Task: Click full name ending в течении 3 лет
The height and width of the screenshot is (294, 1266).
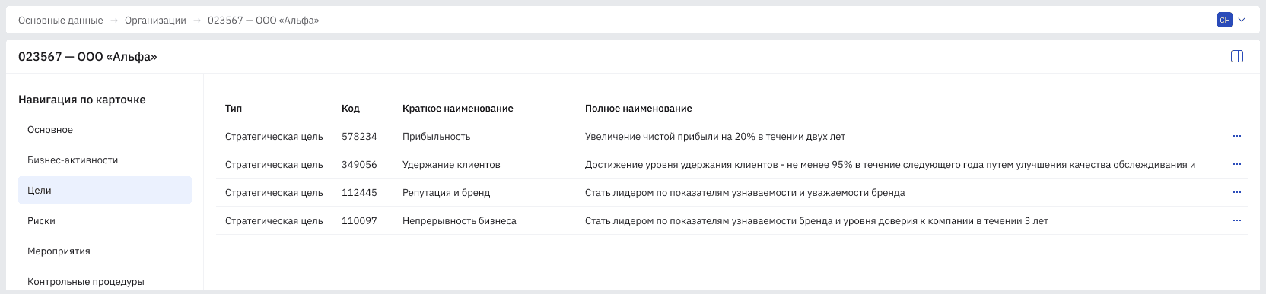Action: [816, 221]
